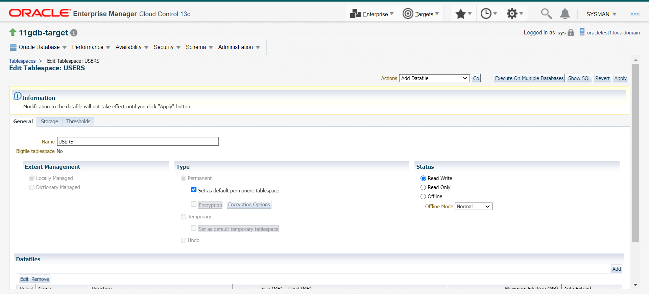Click the Oracle logo

40,13
